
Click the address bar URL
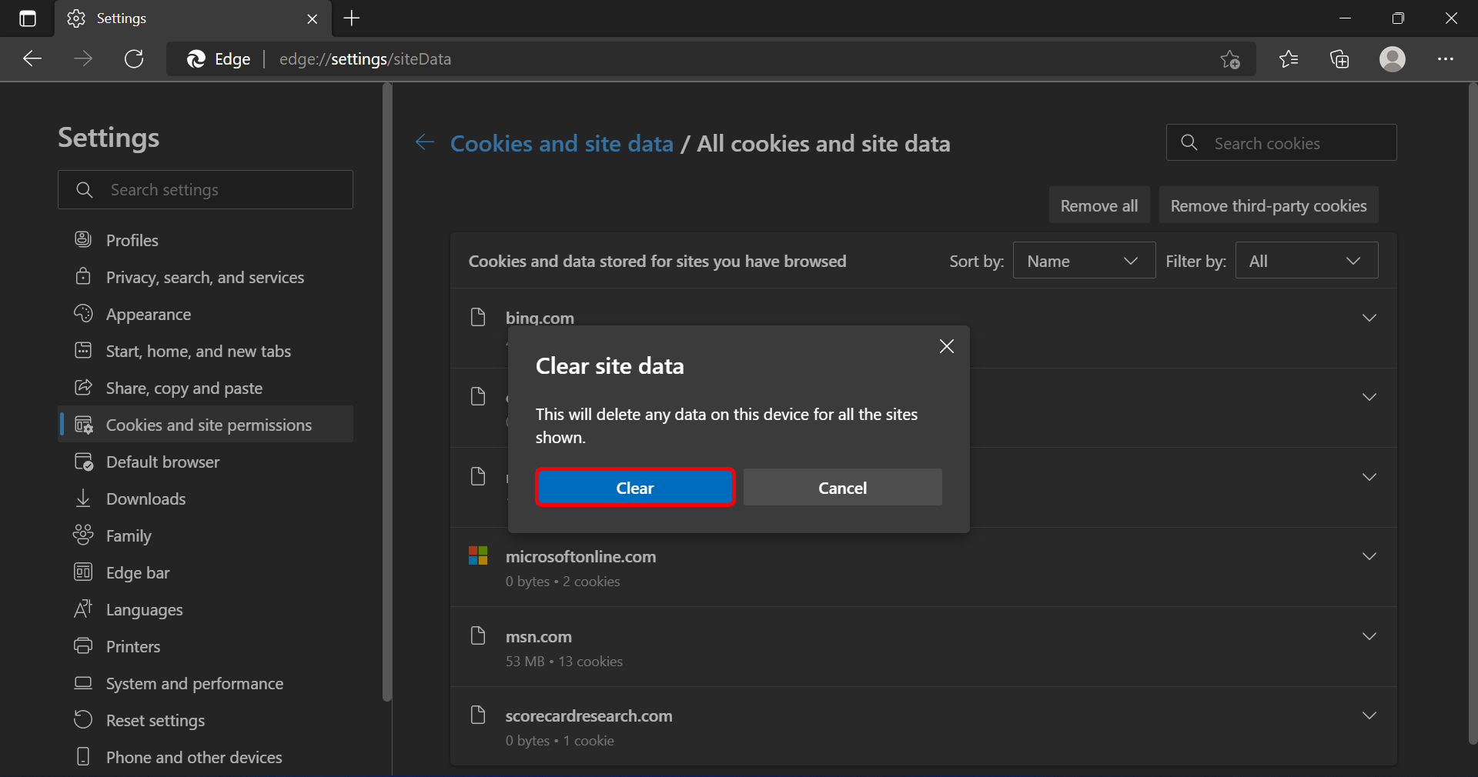[365, 59]
